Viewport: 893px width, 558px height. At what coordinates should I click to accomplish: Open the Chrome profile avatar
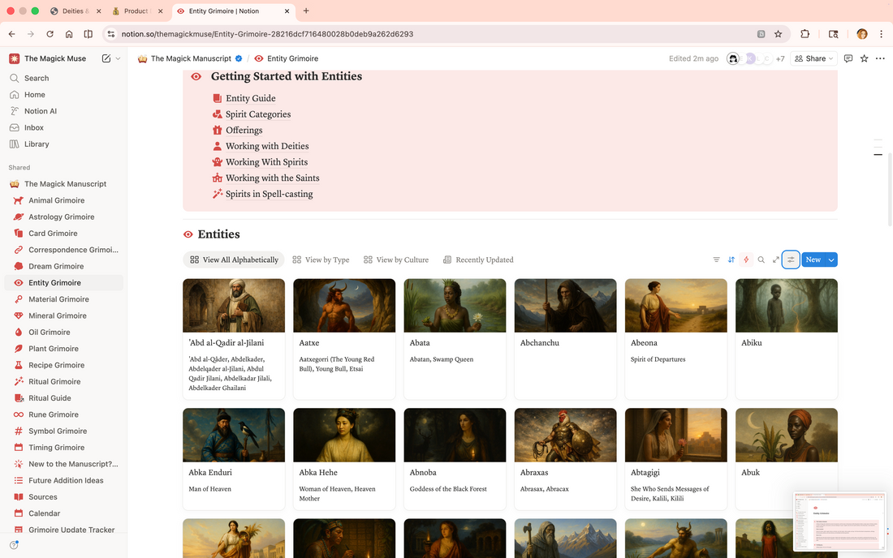[x=861, y=34]
